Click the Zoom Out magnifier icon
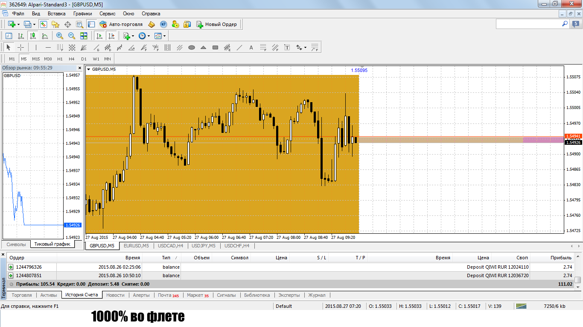 point(72,36)
